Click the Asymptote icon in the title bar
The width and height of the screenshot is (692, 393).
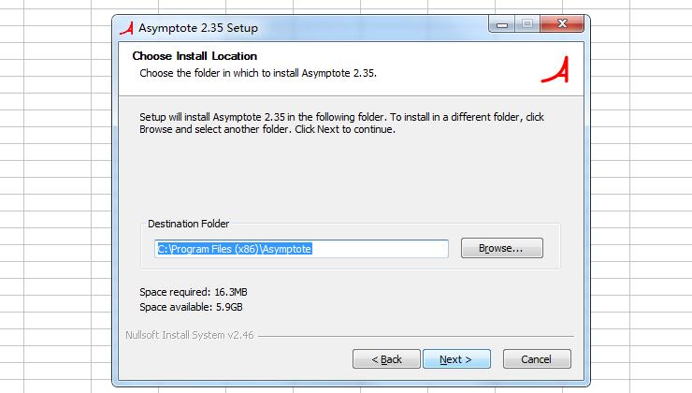[x=125, y=27]
